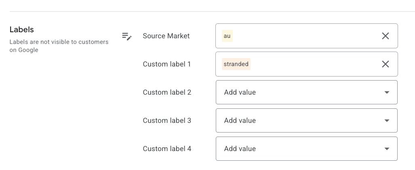Click the 'Labels' section heading
The width and height of the screenshot is (415, 170).
[x=22, y=30]
